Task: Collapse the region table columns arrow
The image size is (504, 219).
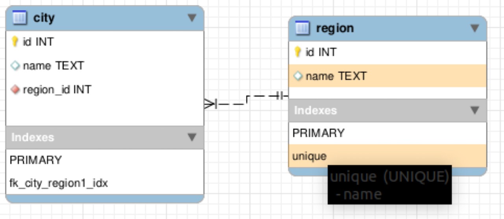Action: click(x=475, y=28)
